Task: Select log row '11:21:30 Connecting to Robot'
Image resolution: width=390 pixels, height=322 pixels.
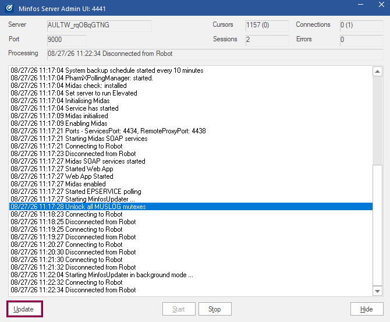Action: [x=191, y=260]
